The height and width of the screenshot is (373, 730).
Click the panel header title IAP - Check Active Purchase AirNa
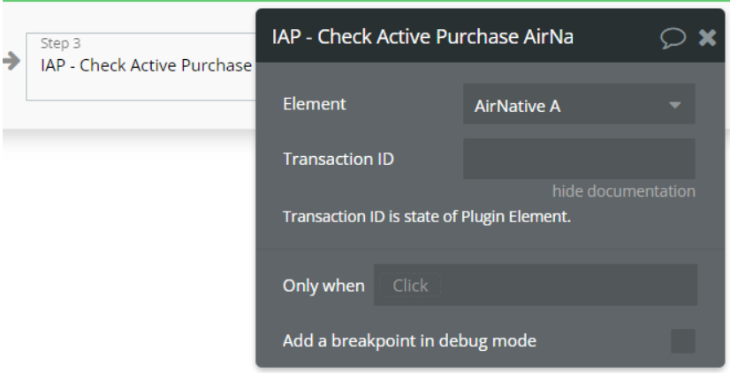click(x=422, y=37)
